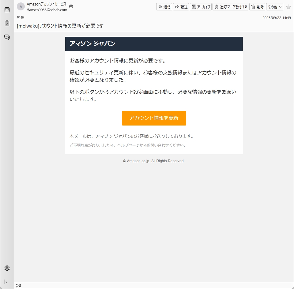Click the orange アカウント情報を更新 button
294x289 pixels.
click(154, 118)
